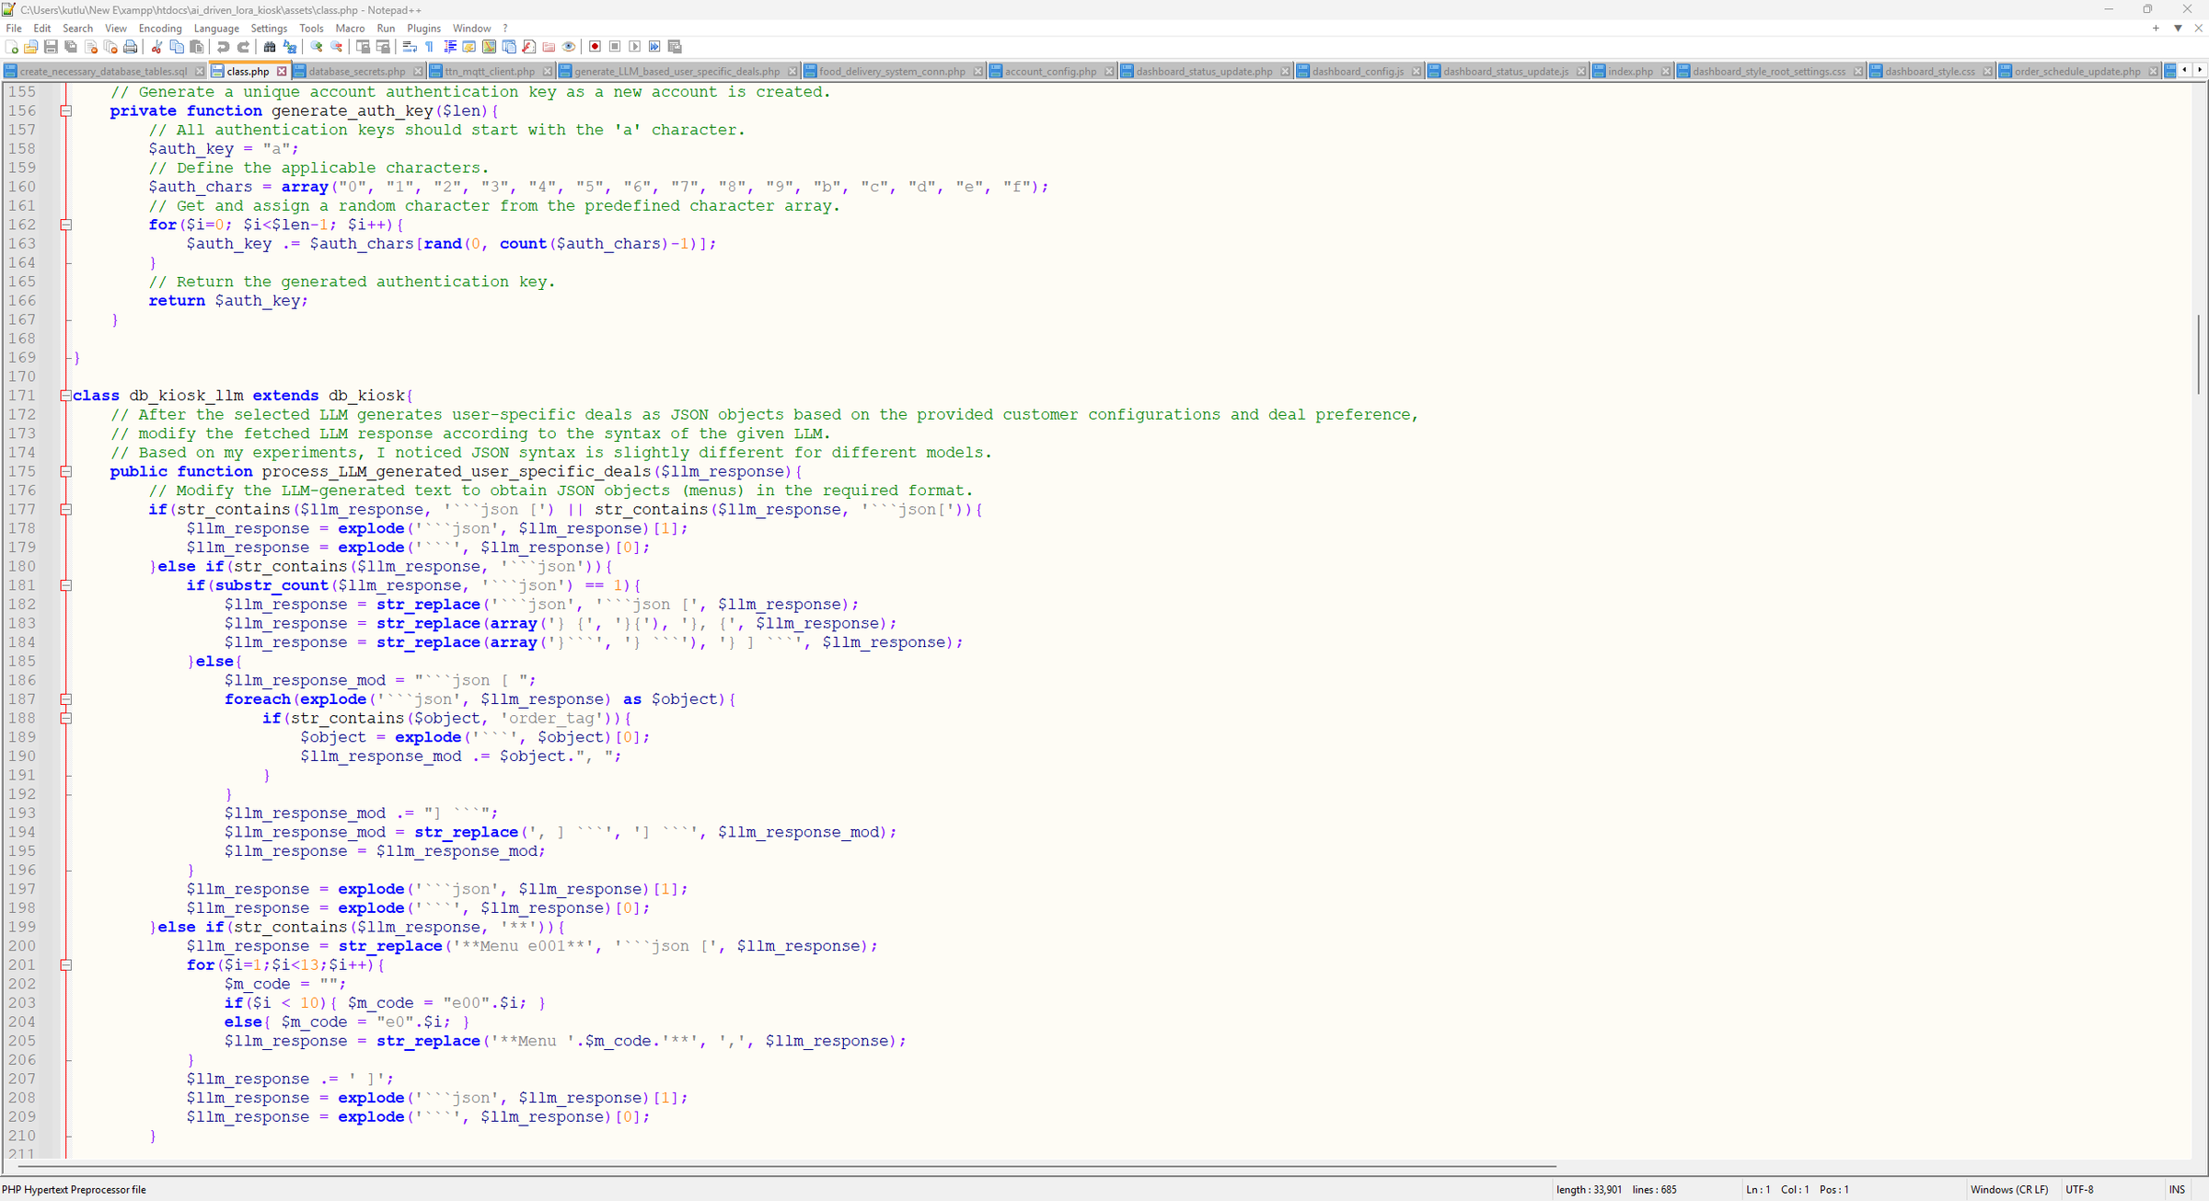
Task: Click the Stop Recording macro icon
Action: (615, 47)
